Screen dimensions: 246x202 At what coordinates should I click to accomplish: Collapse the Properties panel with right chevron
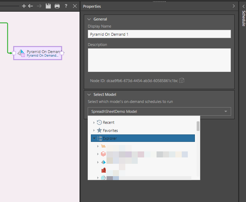tap(234, 6)
